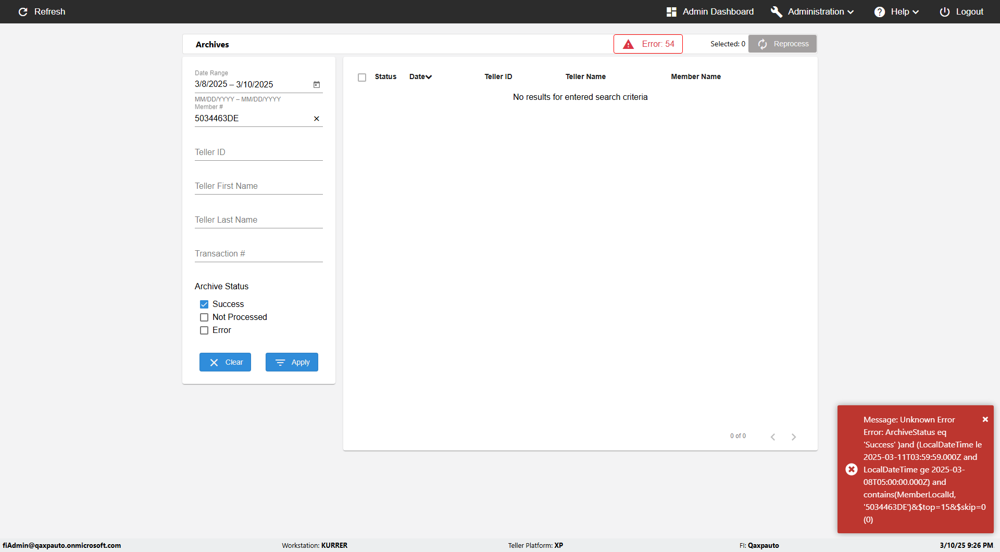Image resolution: width=1000 pixels, height=552 pixels.
Task: Click the red warning triangle icon
Action: (x=629, y=44)
